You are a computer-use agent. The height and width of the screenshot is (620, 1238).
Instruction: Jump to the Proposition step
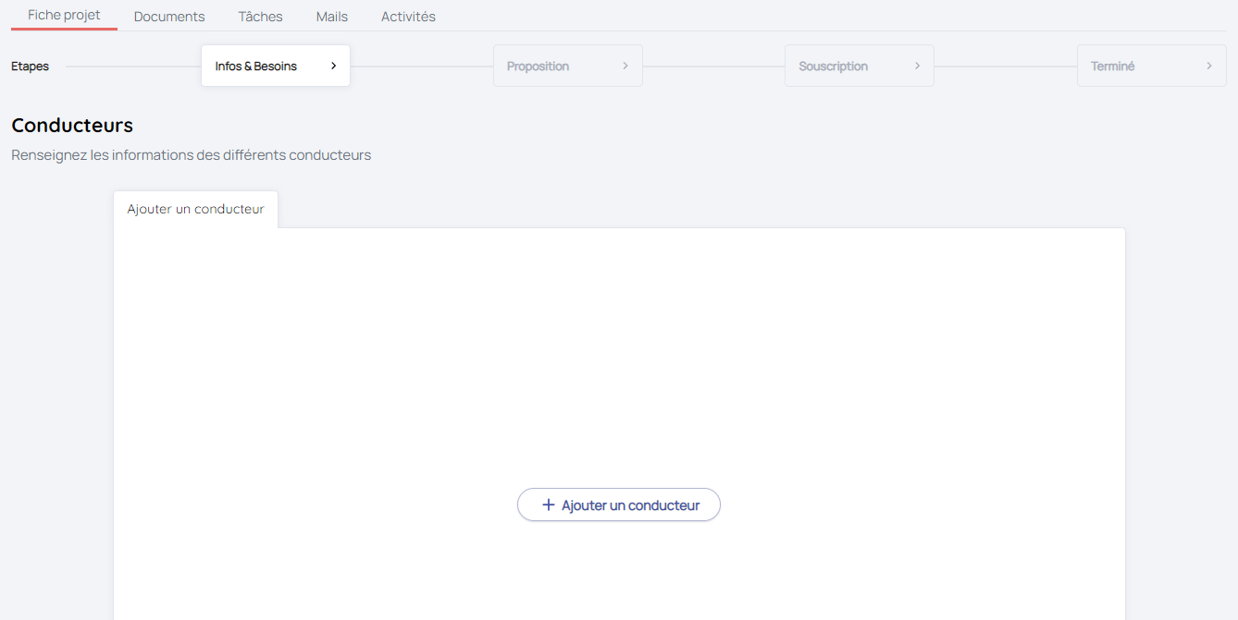pos(538,67)
